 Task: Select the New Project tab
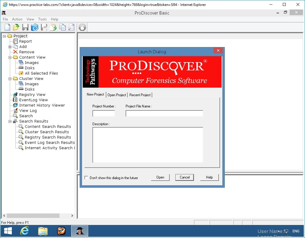pyautogui.click(x=95, y=94)
